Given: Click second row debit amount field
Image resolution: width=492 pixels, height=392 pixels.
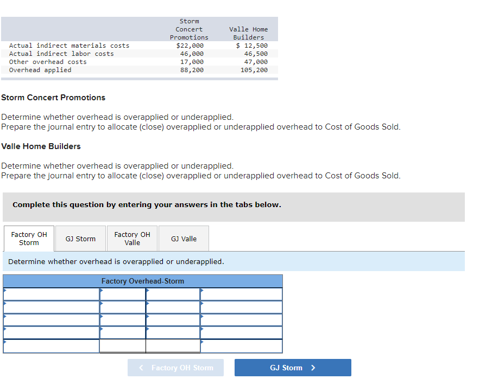Looking at the screenshot, I should tap(123, 307).
